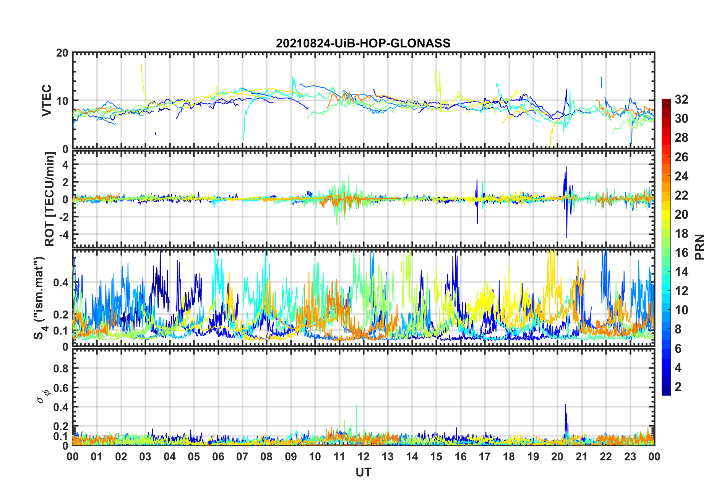Select colorbar tick label 28
Image resolution: width=727 pixels, height=494 pixels.
[682, 138]
